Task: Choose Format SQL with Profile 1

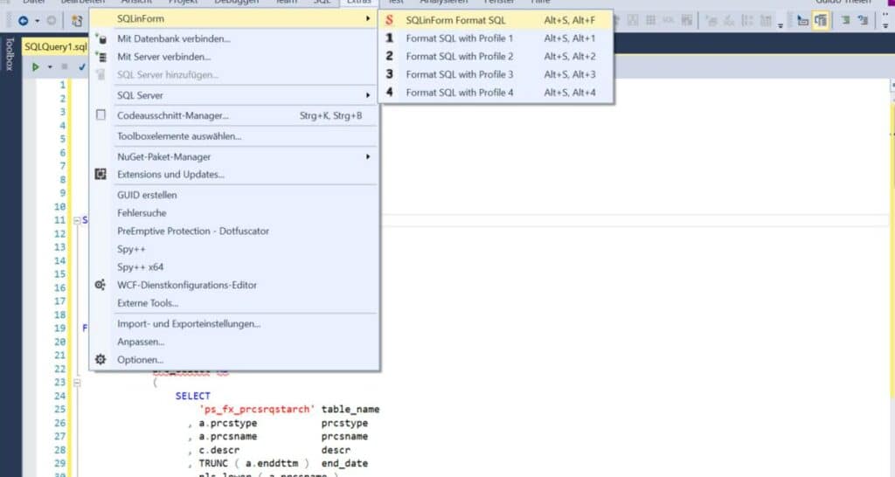Action: (x=496, y=38)
